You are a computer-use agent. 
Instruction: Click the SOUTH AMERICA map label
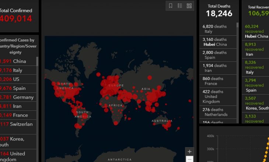(83, 115)
